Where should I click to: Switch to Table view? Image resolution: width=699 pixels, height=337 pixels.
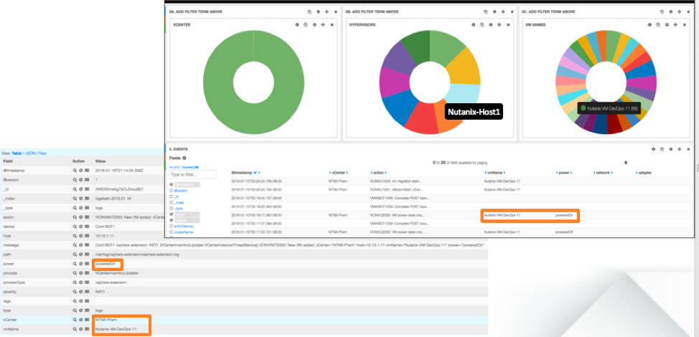(17, 153)
